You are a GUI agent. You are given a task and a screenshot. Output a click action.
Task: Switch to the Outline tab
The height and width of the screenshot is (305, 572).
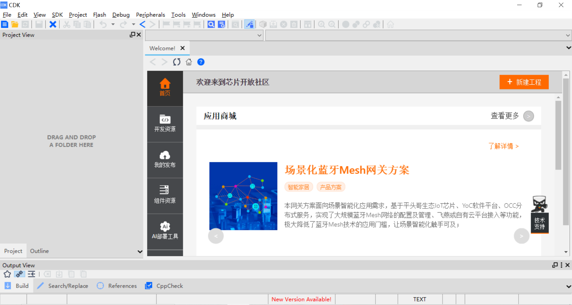(x=39, y=251)
